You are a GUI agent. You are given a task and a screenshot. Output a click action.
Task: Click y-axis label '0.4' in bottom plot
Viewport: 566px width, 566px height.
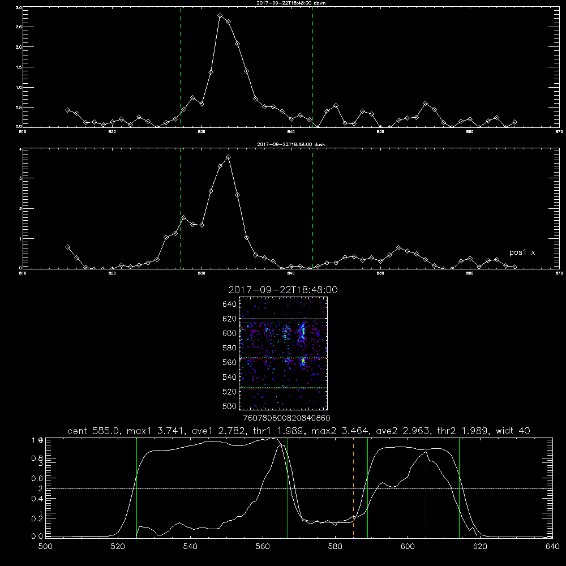pos(37,499)
